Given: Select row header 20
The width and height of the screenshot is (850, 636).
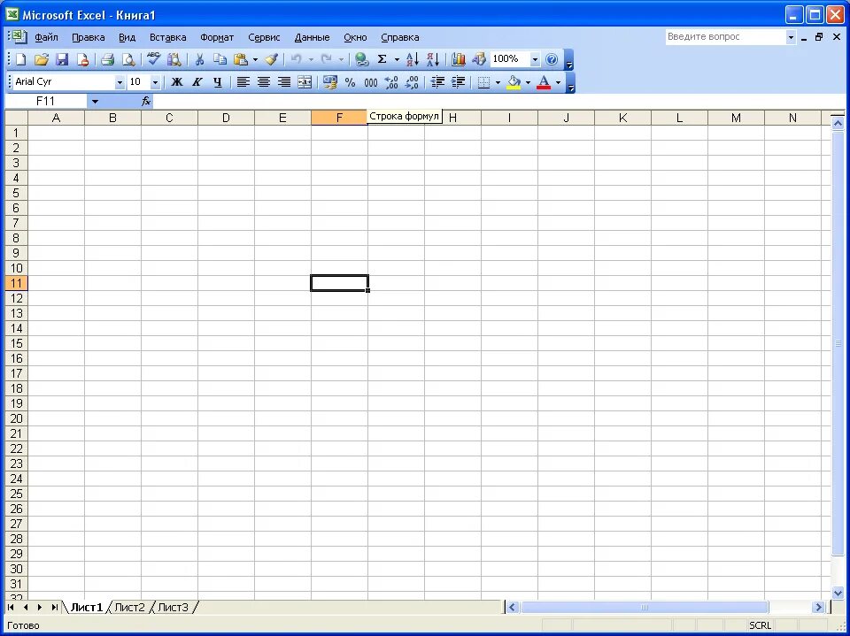Looking at the screenshot, I should click(x=16, y=418).
